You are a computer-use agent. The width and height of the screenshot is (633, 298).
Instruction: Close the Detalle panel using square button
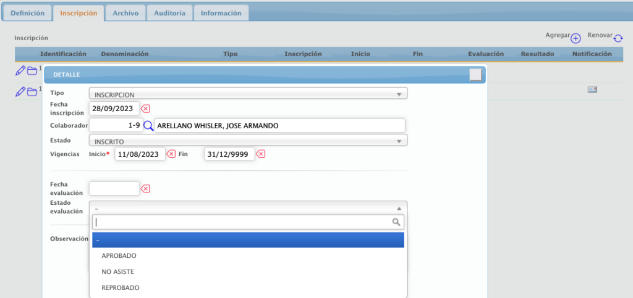coord(475,75)
